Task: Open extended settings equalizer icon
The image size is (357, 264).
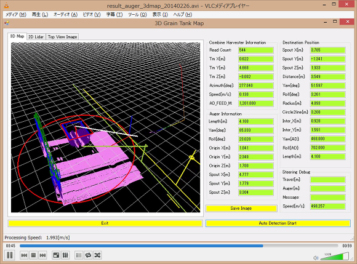Action: tap(65, 255)
